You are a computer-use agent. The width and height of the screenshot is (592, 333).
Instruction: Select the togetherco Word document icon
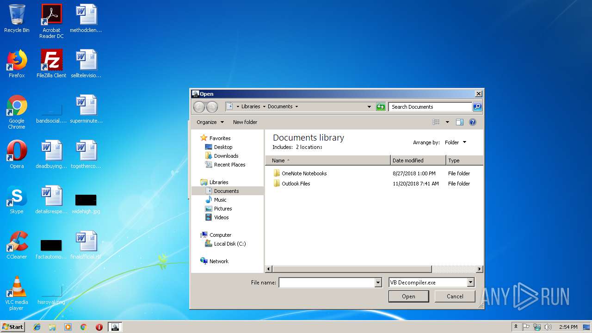[86, 154]
